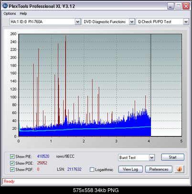Enable the Logarithmic checkbox
This screenshot has width=192, height=194.
coord(92,170)
